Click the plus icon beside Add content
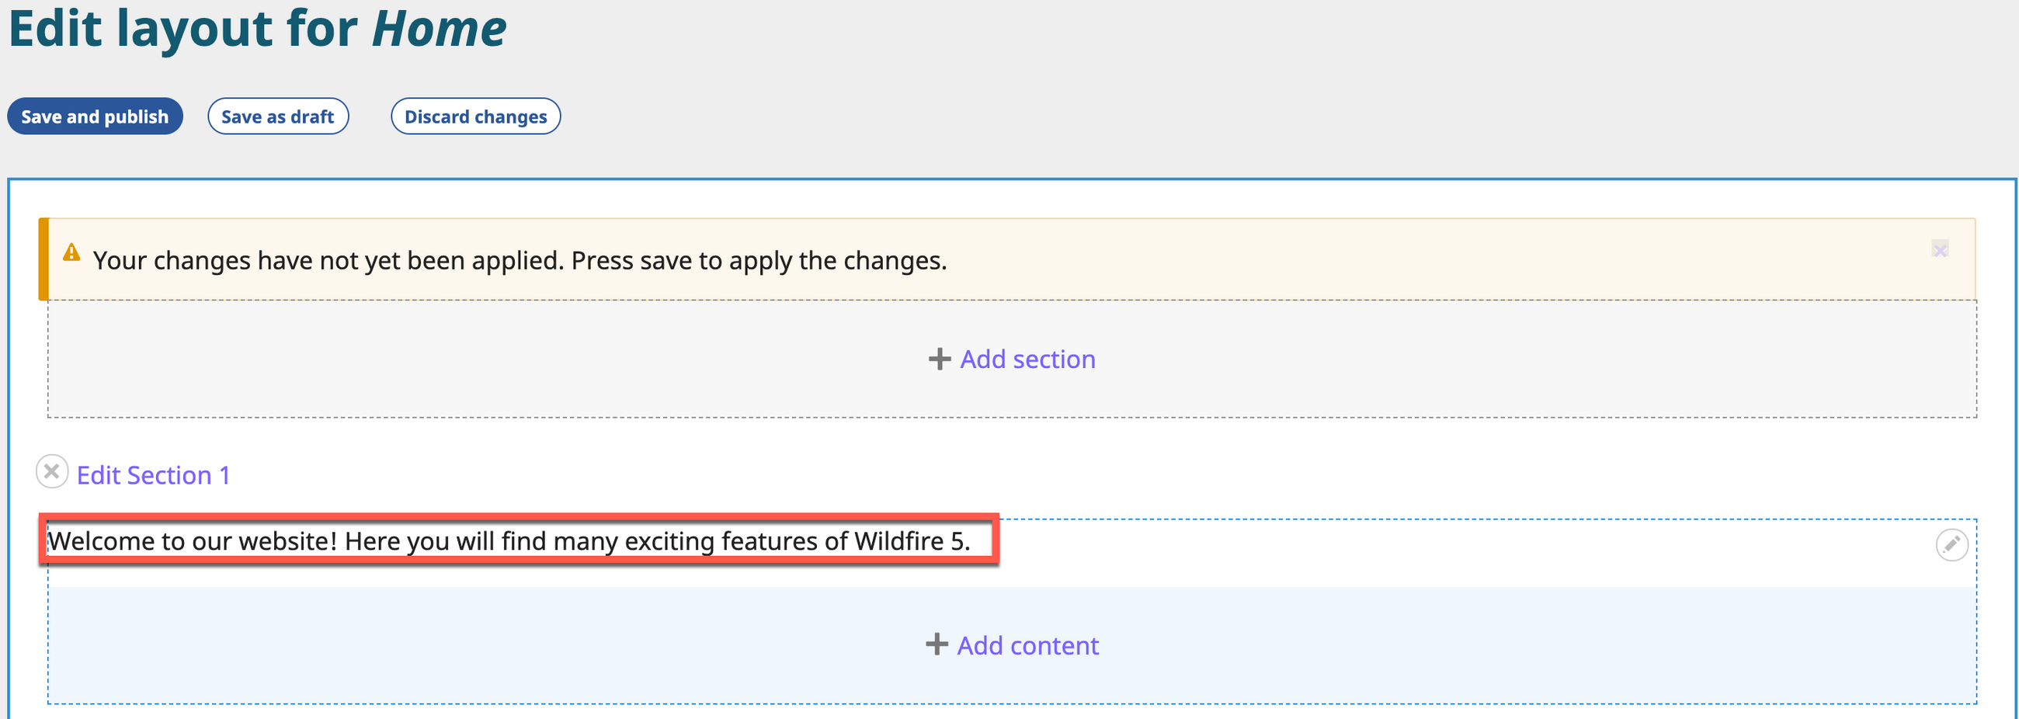This screenshot has height=719, width=2019. [936, 644]
